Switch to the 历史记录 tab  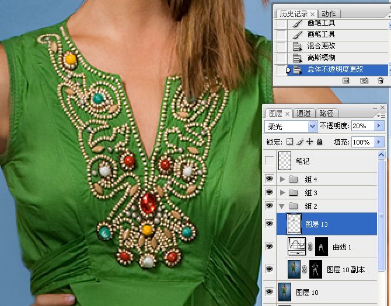[x=294, y=13]
